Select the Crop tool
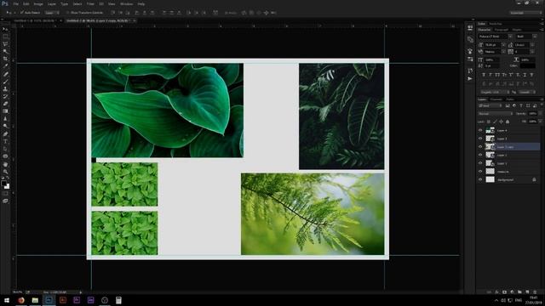Image resolution: width=545 pixels, height=306 pixels. click(5, 59)
